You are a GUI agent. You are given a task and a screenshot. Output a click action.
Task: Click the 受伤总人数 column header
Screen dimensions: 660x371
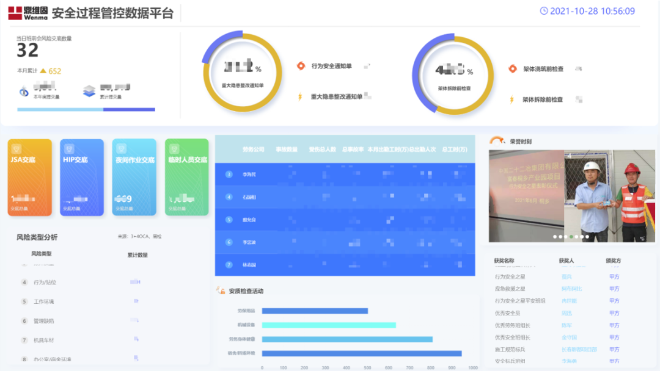[x=323, y=149]
